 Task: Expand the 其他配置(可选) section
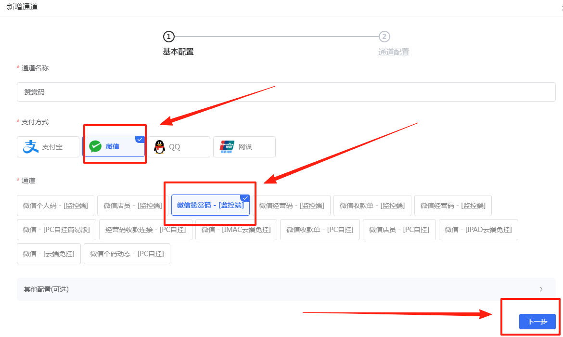[x=46, y=289]
